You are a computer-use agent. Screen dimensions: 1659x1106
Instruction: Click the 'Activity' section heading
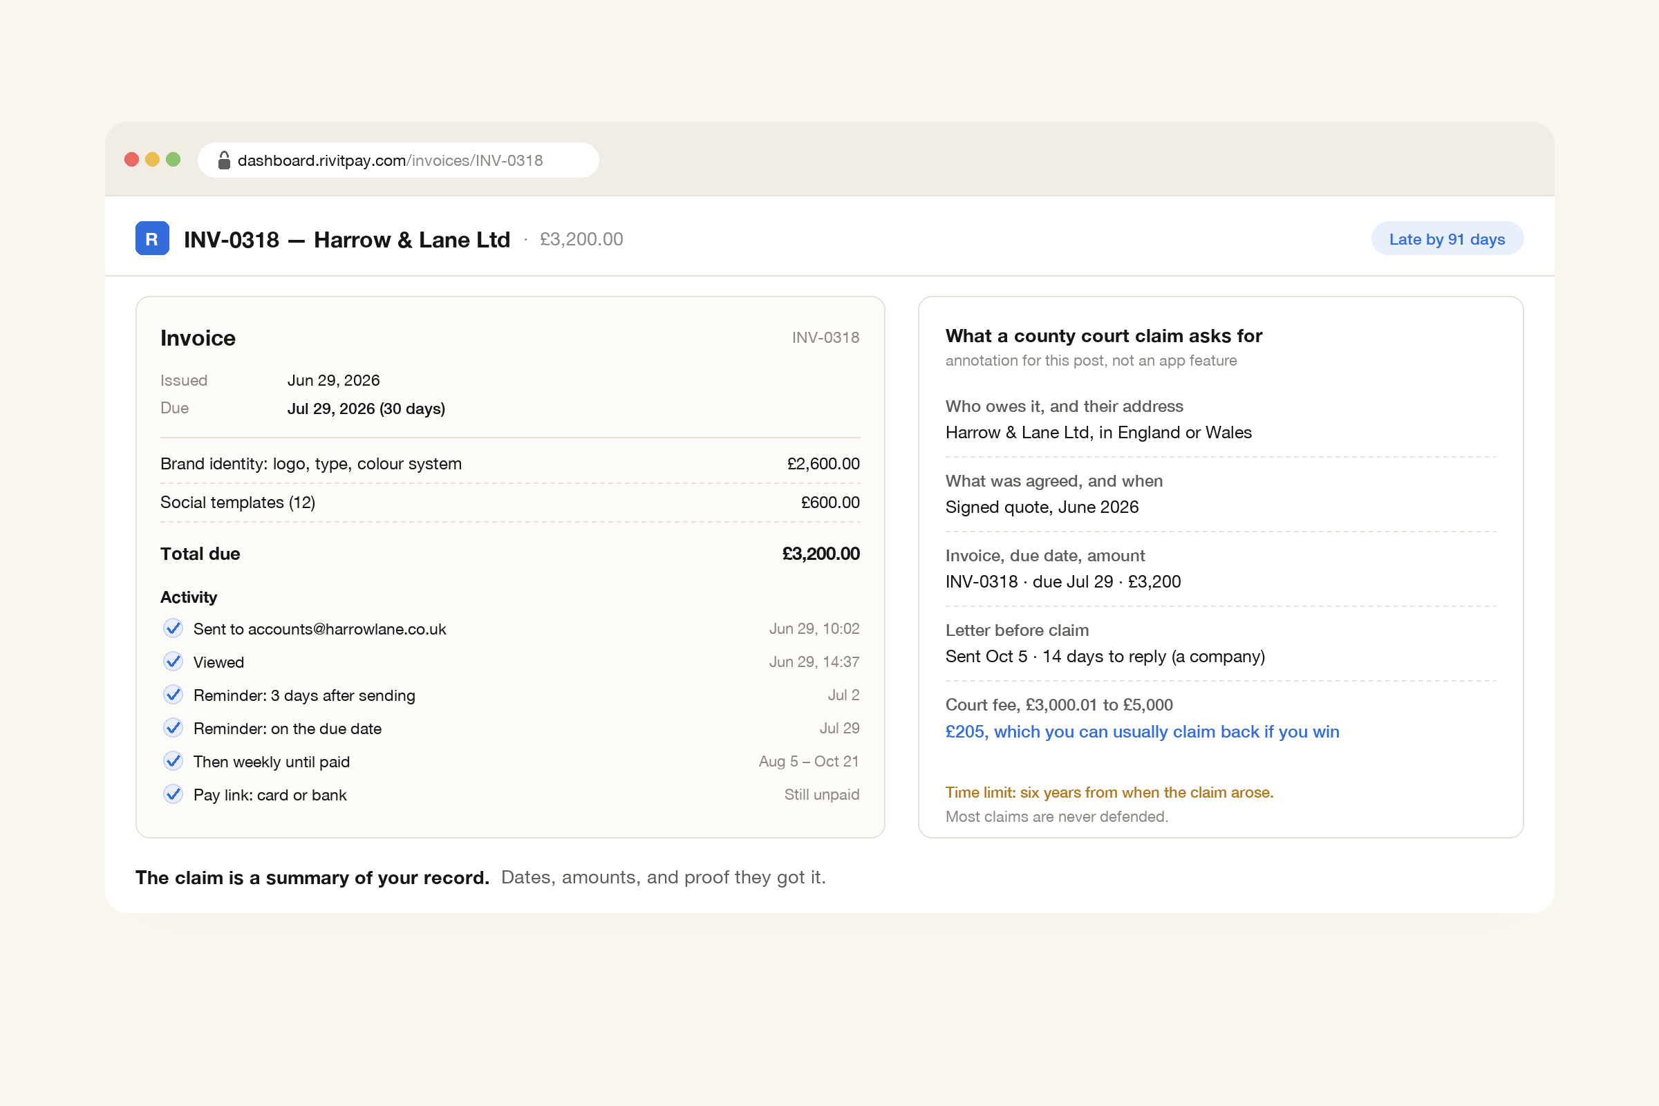click(188, 597)
